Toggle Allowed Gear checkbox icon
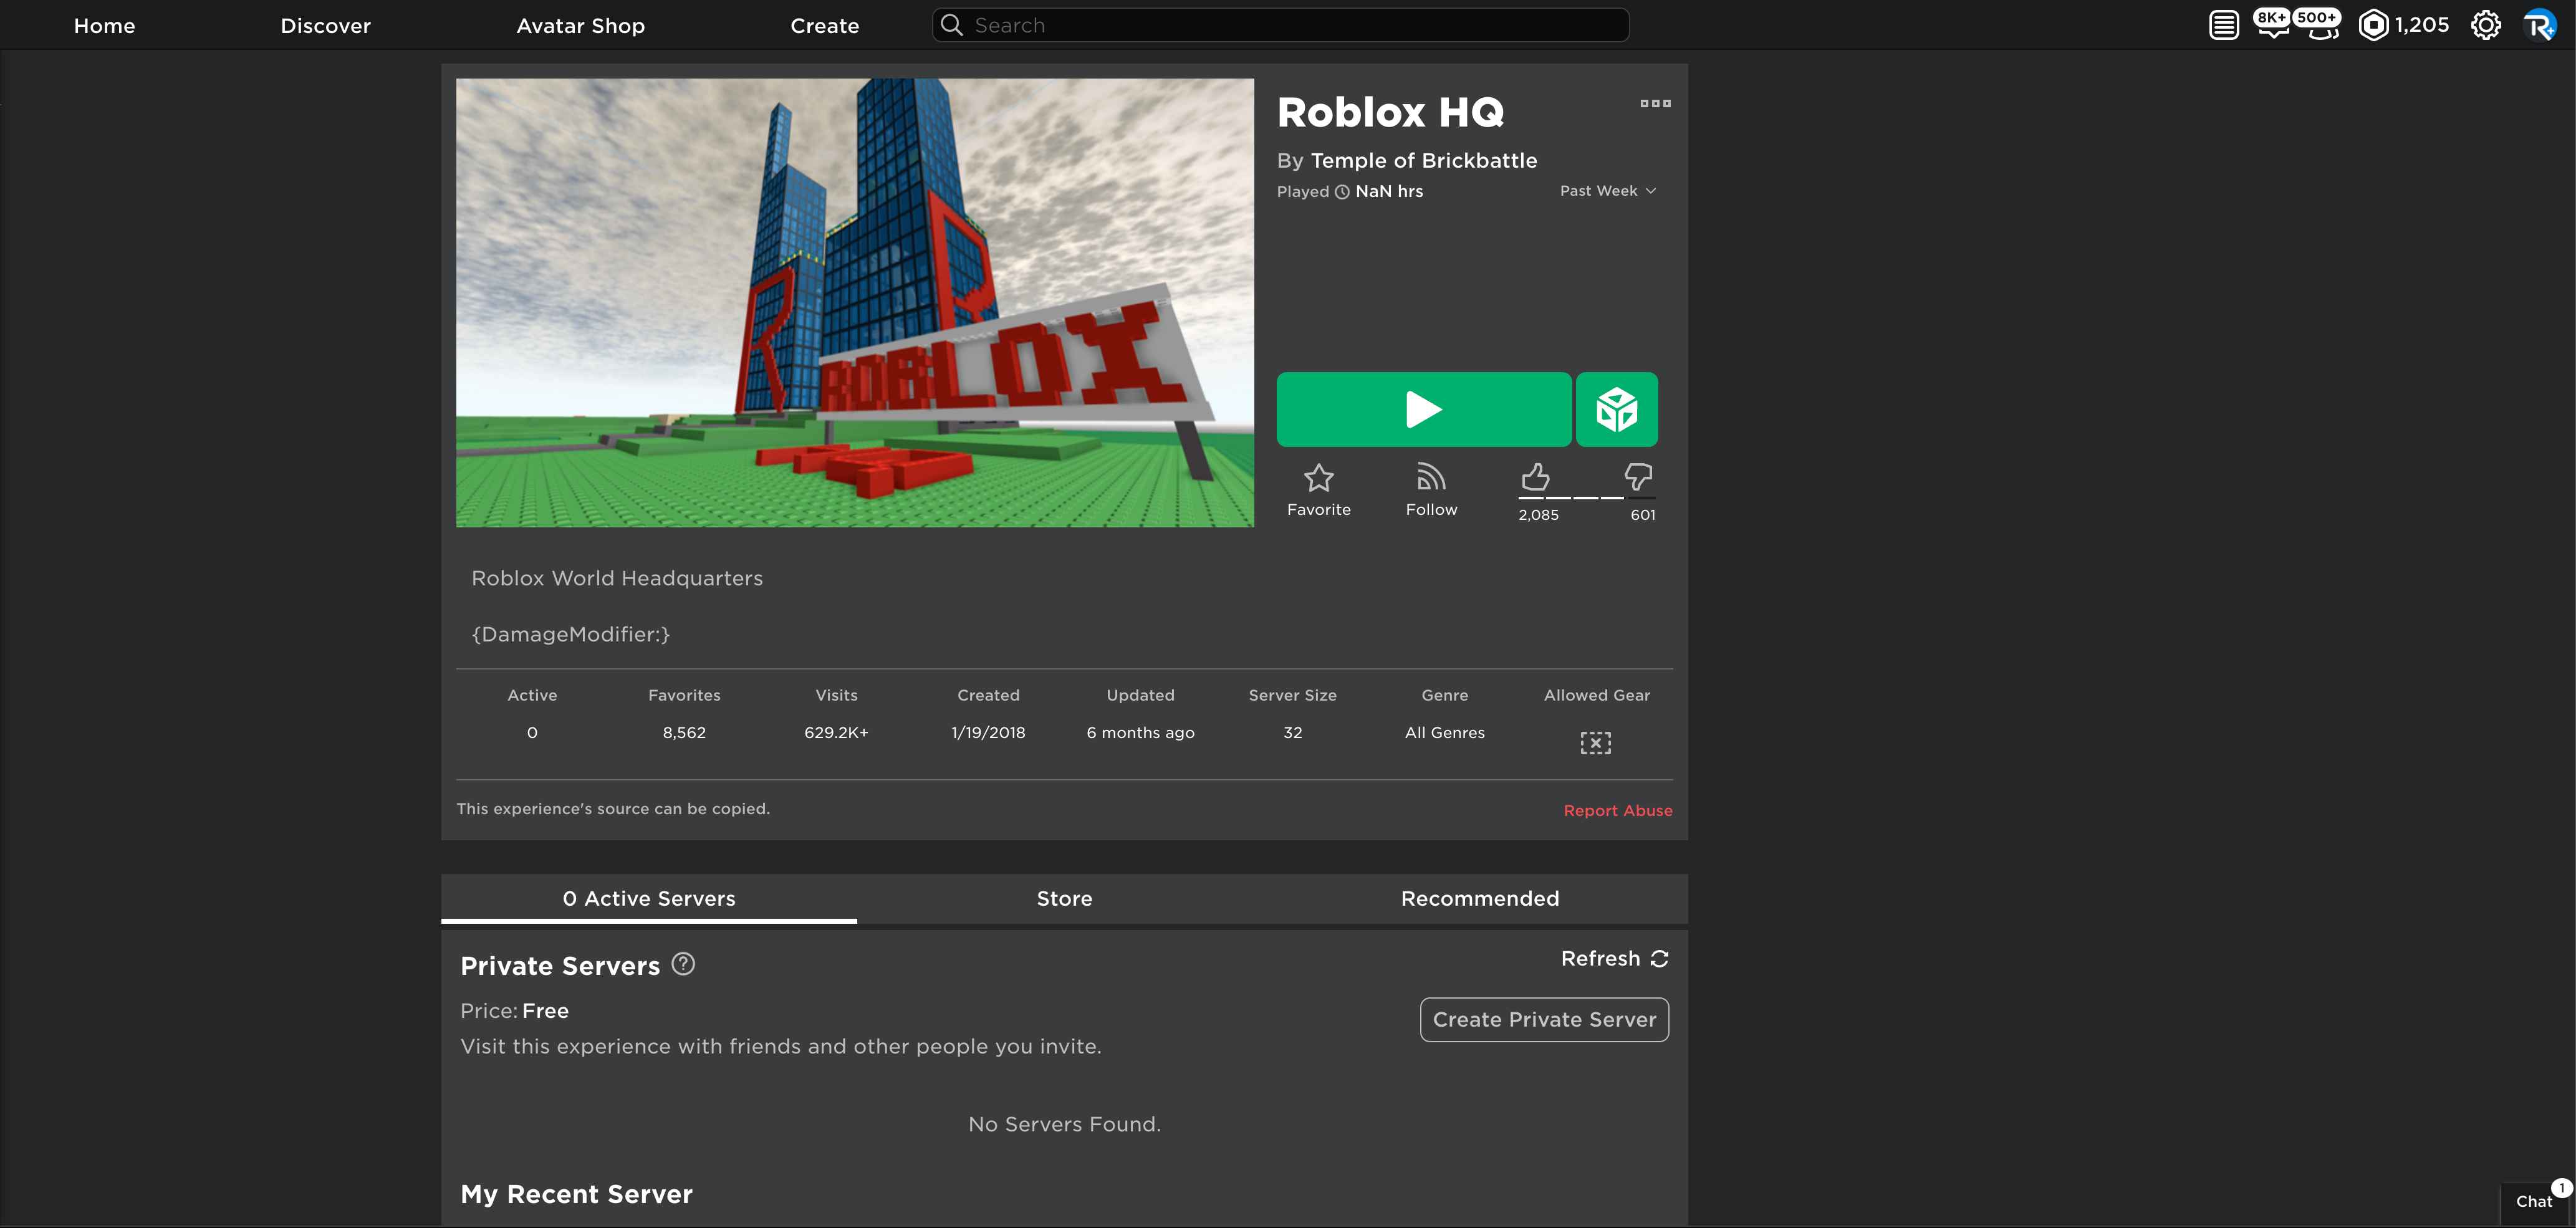The image size is (2576, 1228). click(x=1596, y=742)
